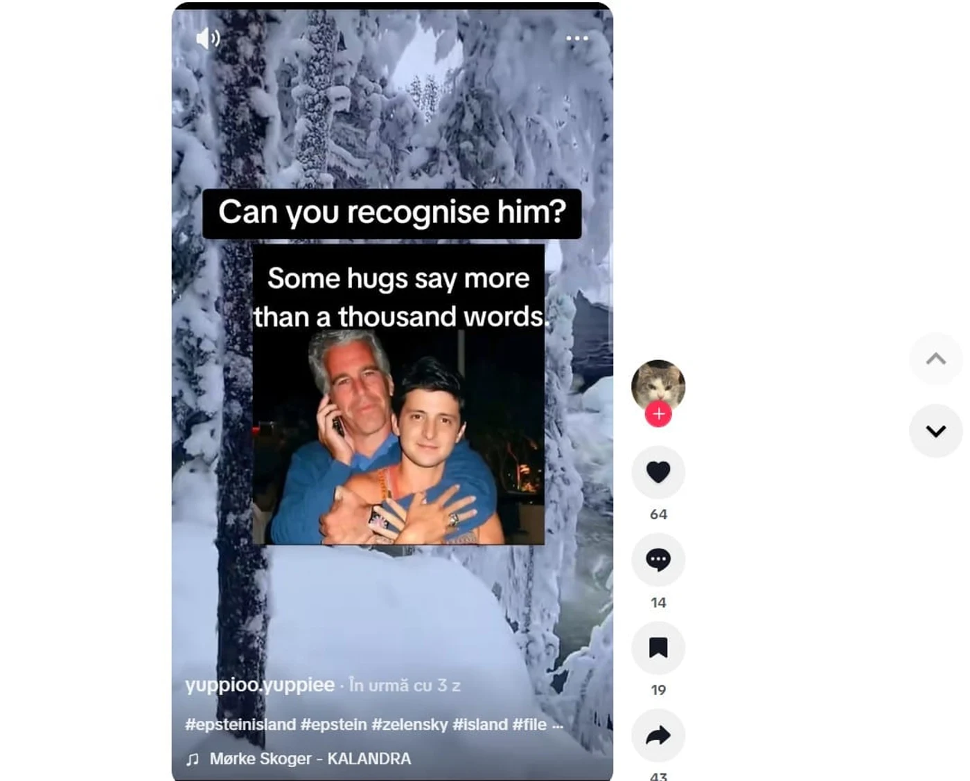Viewport: 970px width, 781px height.
Task: Open the #epsteinisland hashtag
Action: point(240,724)
